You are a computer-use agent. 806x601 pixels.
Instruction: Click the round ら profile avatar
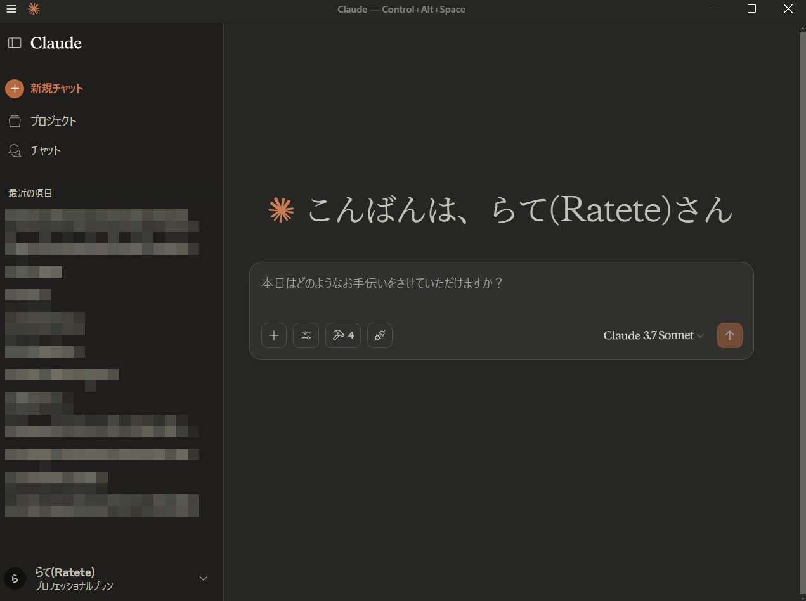(15, 578)
